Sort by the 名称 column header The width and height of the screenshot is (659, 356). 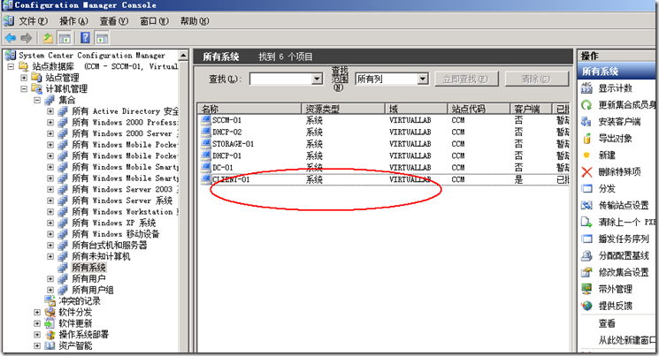(249, 109)
